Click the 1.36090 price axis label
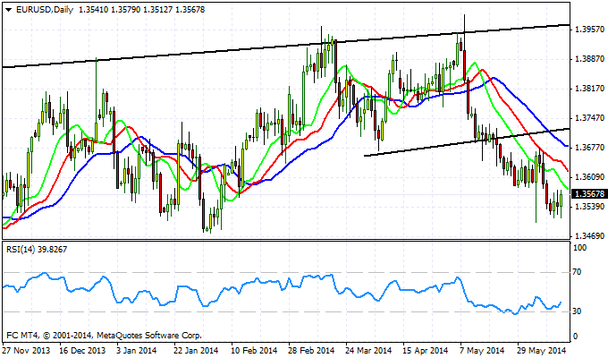The height and width of the screenshot is (358, 608). click(x=590, y=177)
